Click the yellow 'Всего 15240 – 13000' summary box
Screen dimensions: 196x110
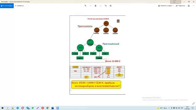coord(96,85)
